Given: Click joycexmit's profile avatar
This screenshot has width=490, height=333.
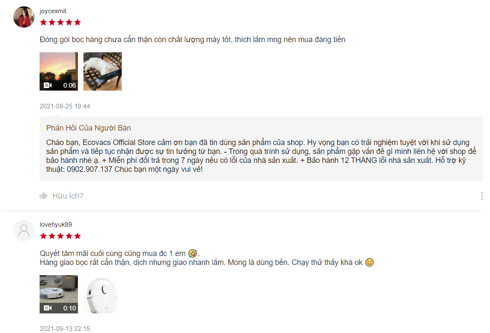Looking at the screenshot, I should pos(24,17).
